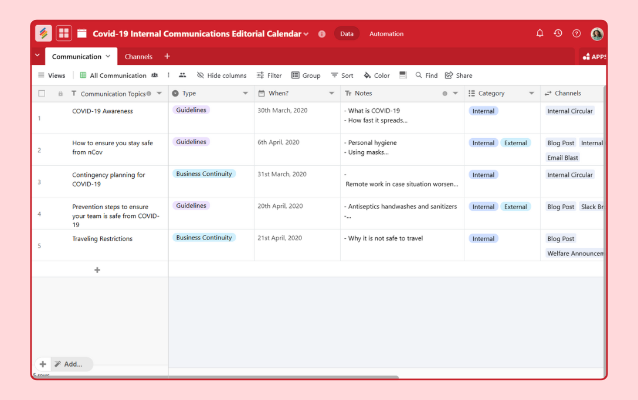Click External tag in the 6th April row

click(515, 143)
